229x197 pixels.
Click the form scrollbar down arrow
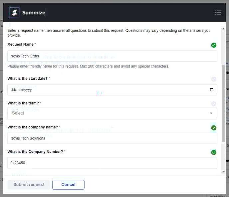coord(223,172)
